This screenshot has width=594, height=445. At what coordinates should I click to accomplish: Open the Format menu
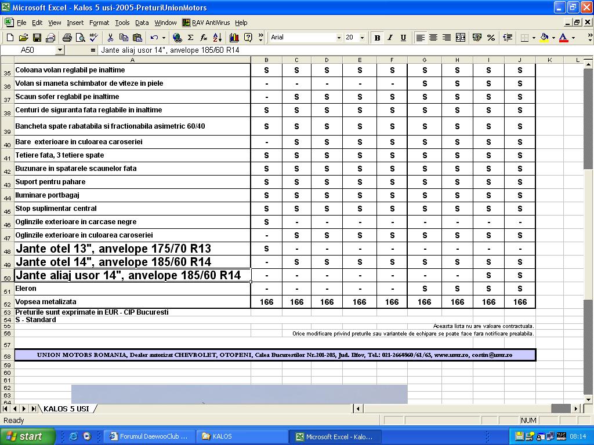click(x=99, y=23)
